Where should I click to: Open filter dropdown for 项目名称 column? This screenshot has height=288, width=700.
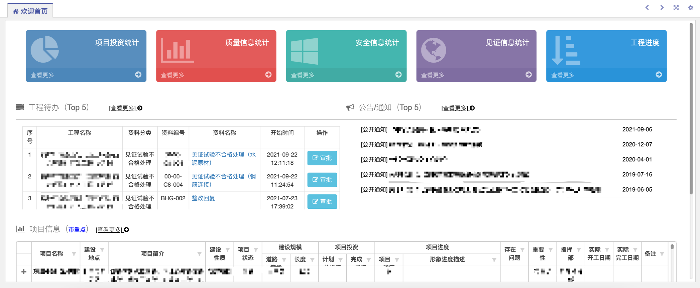pyautogui.click(x=74, y=254)
